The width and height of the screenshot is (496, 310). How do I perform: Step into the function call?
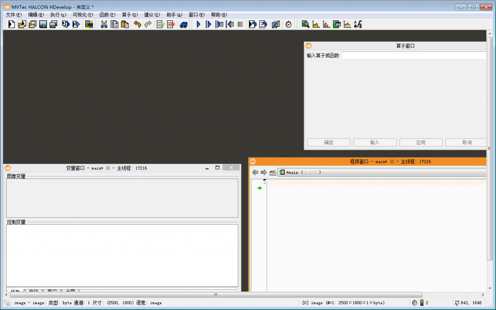click(x=219, y=24)
